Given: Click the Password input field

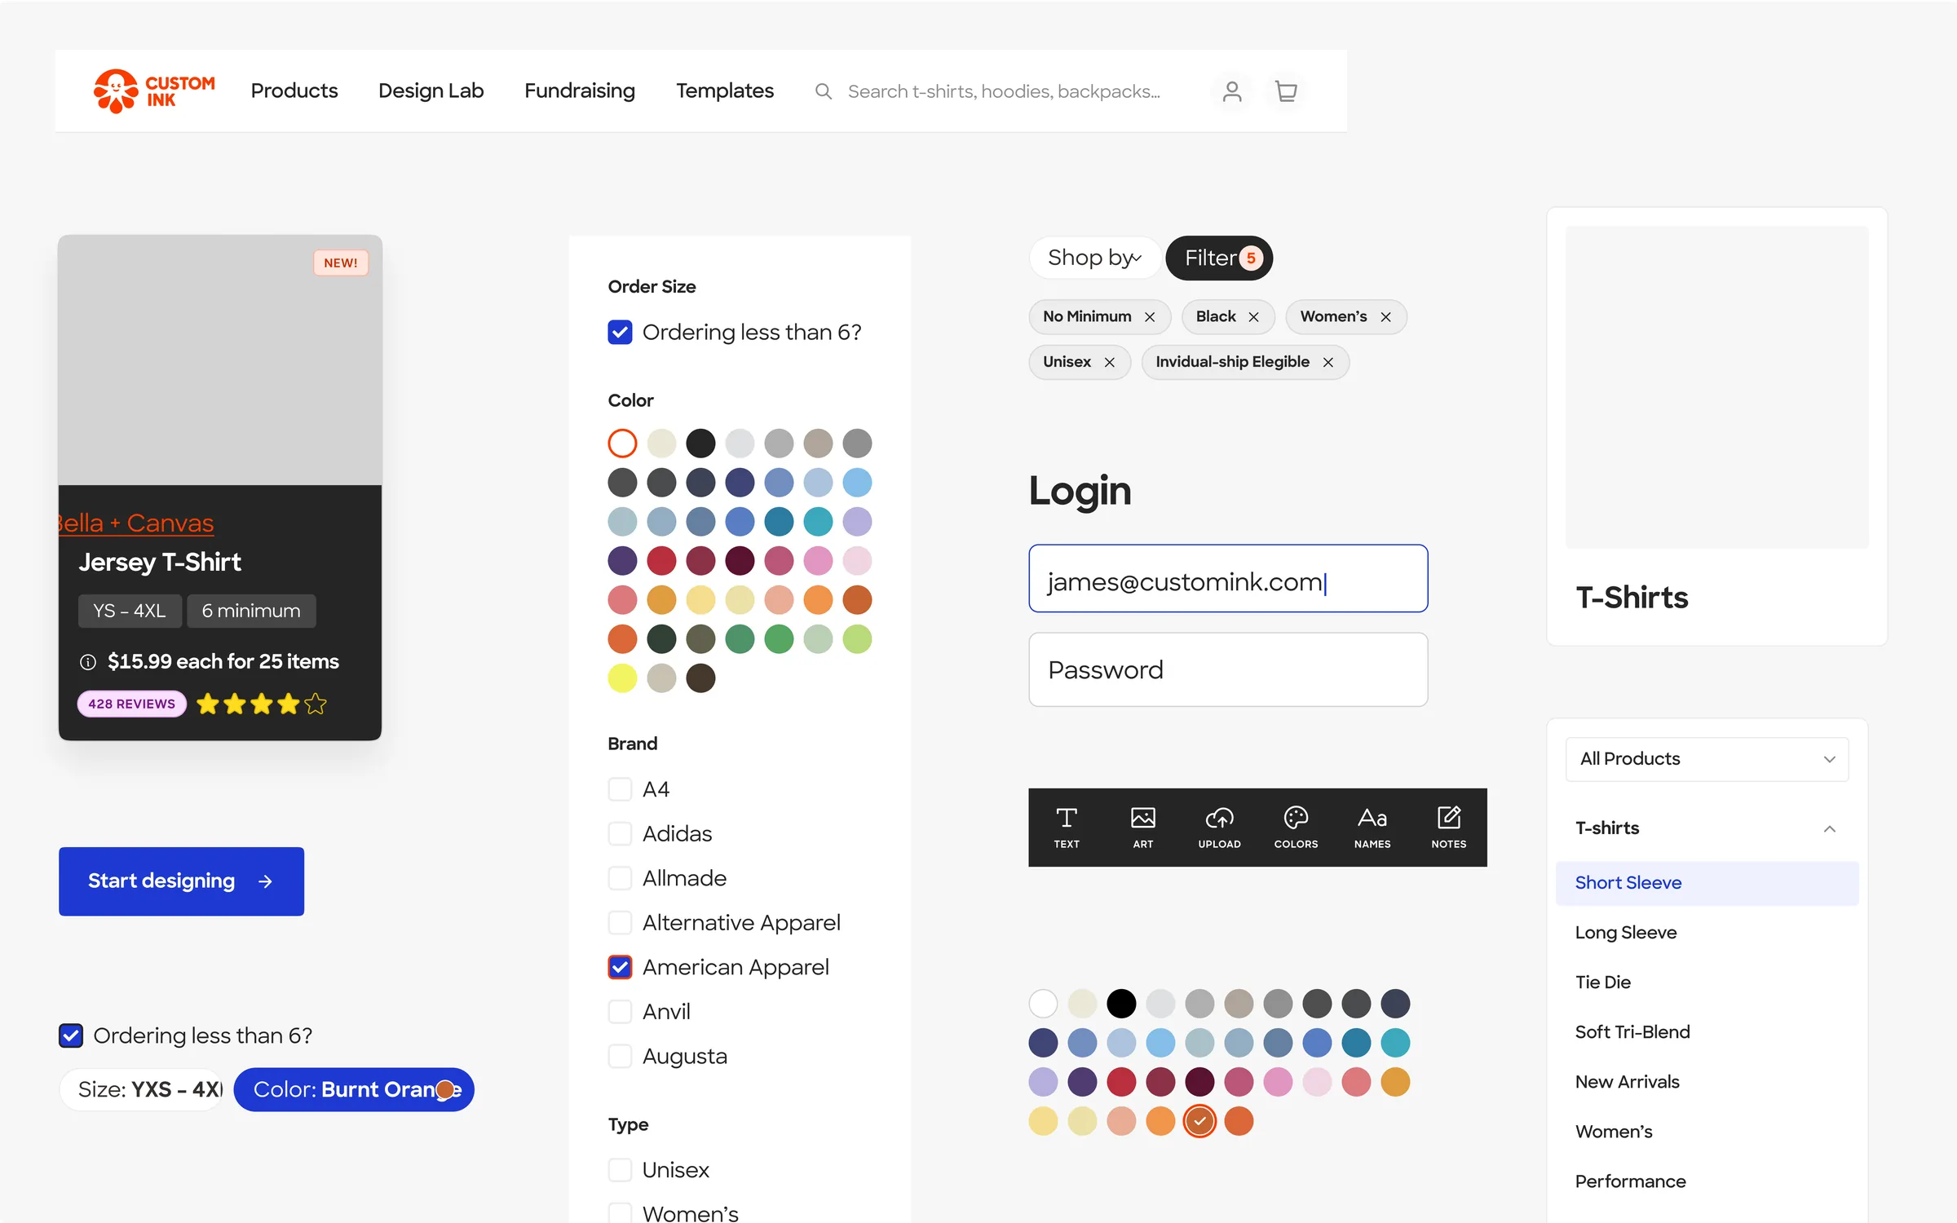Looking at the screenshot, I should (1228, 669).
